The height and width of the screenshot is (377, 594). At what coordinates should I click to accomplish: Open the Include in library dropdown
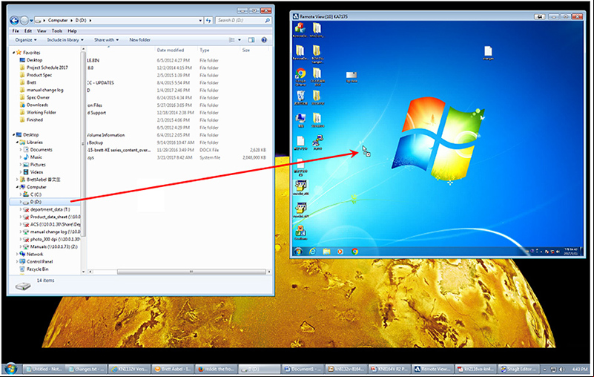pyautogui.click(x=65, y=40)
